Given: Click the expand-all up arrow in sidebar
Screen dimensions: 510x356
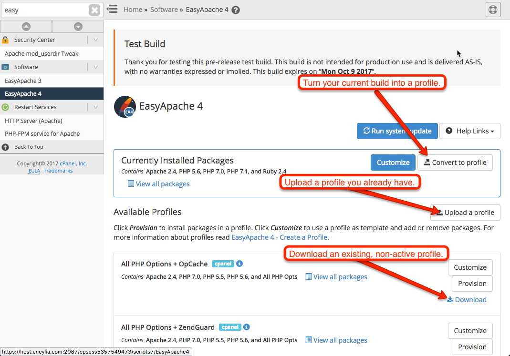Looking at the screenshot, I should click(26, 27).
